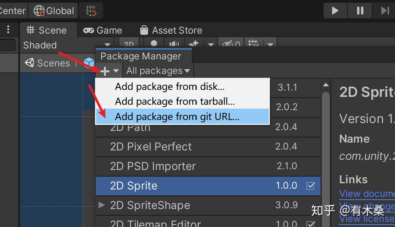Toggle the Global handle rotation button
This screenshot has width=395, height=227.
click(54, 11)
